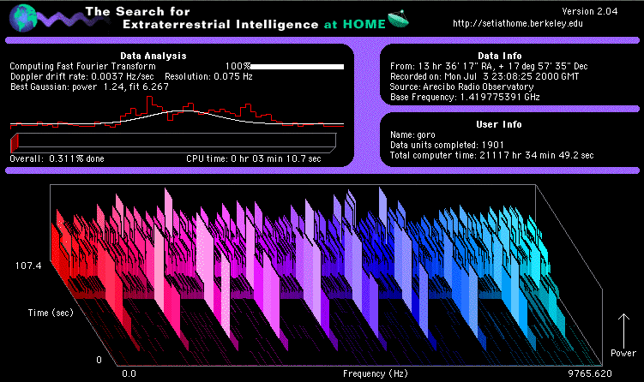Click the 107.4 time axis value
This screenshot has width=644, height=382.
click(x=28, y=266)
